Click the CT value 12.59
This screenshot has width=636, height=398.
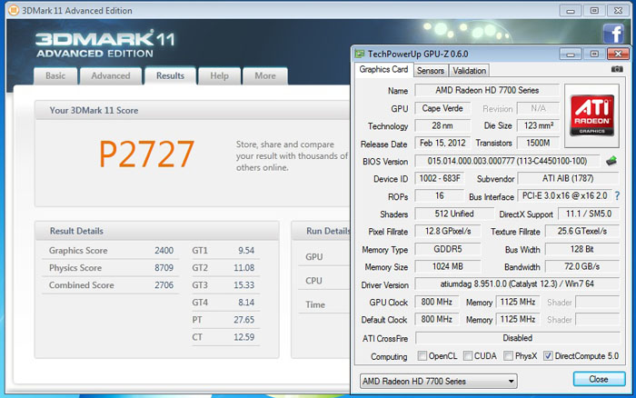pyautogui.click(x=243, y=337)
